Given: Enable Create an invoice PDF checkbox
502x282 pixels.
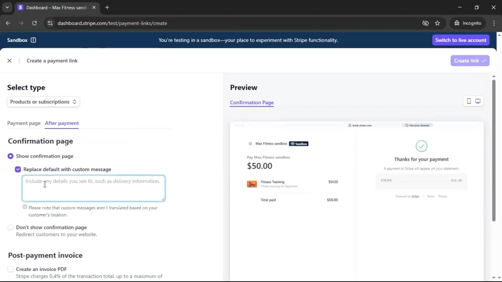Looking at the screenshot, I should click(10, 269).
